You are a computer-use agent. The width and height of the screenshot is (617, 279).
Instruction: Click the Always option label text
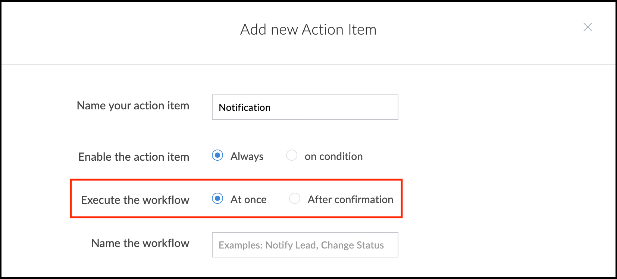[x=247, y=156]
